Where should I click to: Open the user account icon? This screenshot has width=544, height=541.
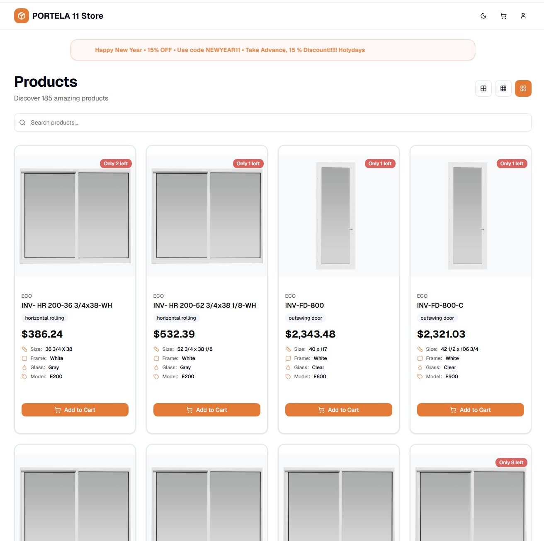tap(523, 15)
